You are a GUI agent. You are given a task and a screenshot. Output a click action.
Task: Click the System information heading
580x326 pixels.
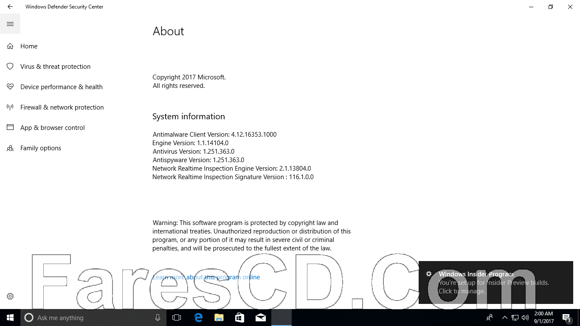pos(189,116)
